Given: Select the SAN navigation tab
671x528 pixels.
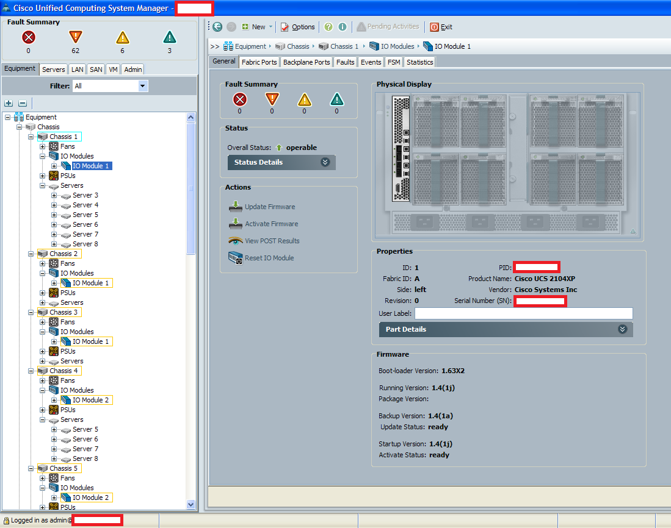Looking at the screenshot, I should 96,70.
